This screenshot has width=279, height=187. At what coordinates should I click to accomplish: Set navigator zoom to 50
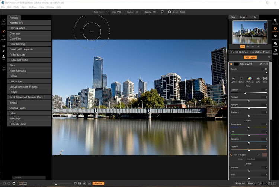(253, 46)
